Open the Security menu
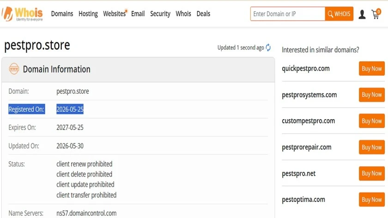388x218 pixels. click(x=160, y=14)
